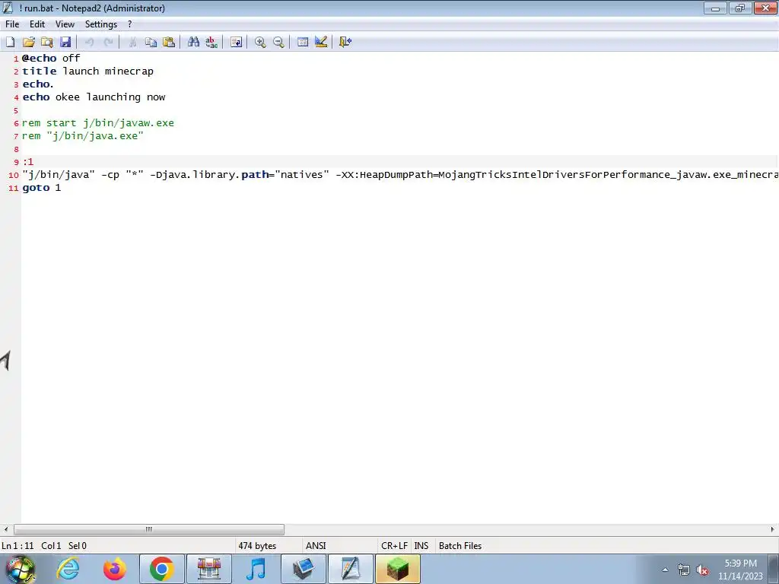
Task: Open the Minecraft grass block taskbar icon
Action: (x=398, y=569)
